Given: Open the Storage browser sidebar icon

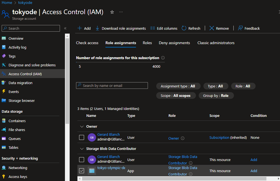Looking at the screenshot, I should pyautogui.click(x=4, y=100).
